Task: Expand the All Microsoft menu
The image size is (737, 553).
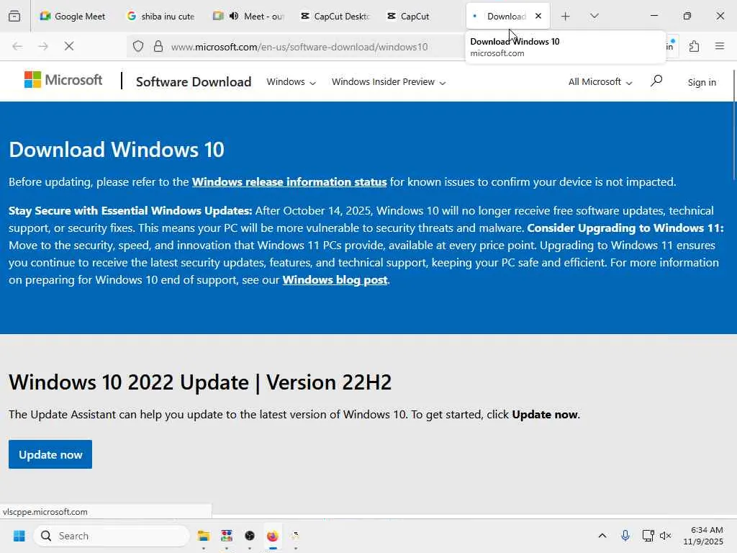Action: tap(600, 82)
